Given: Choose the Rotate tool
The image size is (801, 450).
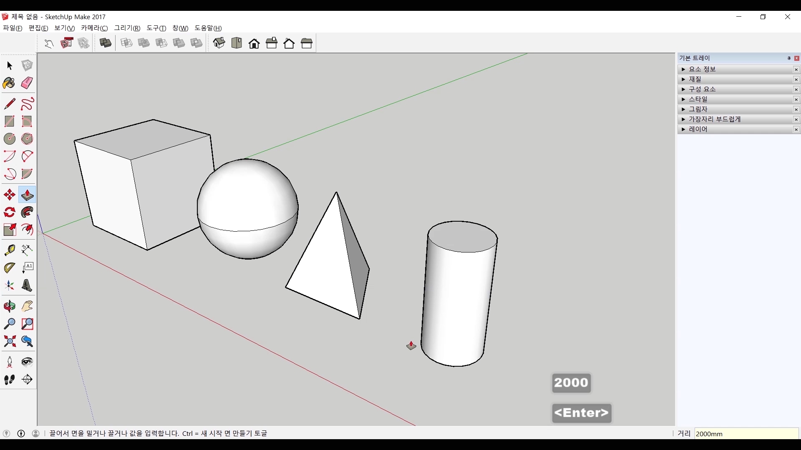Looking at the screenshot, I should pyautogui.click(x=9, y=212).
